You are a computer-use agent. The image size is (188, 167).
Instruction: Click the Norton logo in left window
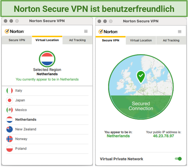(14, 31)
